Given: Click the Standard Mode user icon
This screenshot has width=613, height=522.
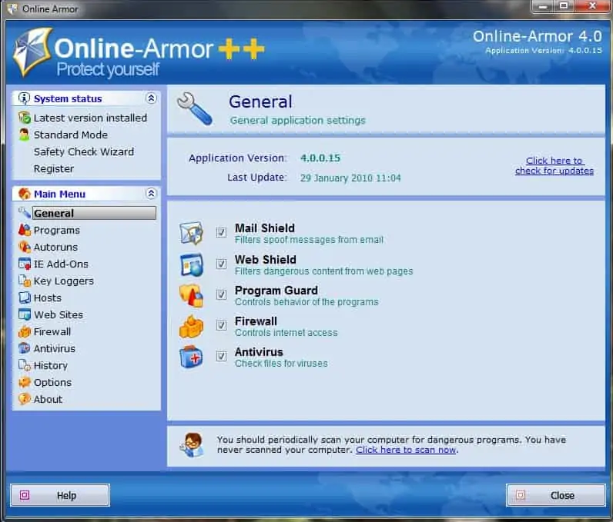Looking at the screenshot, I should 24,135.
